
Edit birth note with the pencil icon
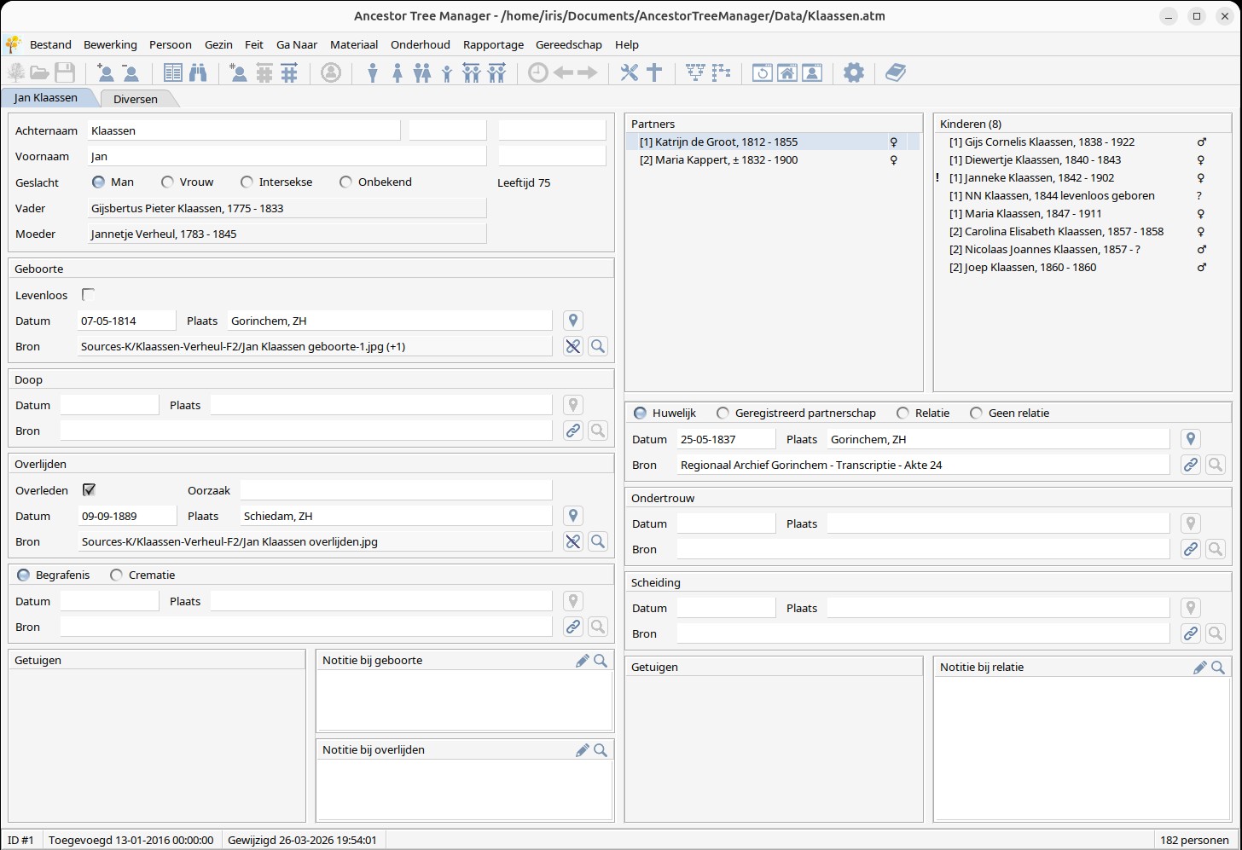point(582,661)
